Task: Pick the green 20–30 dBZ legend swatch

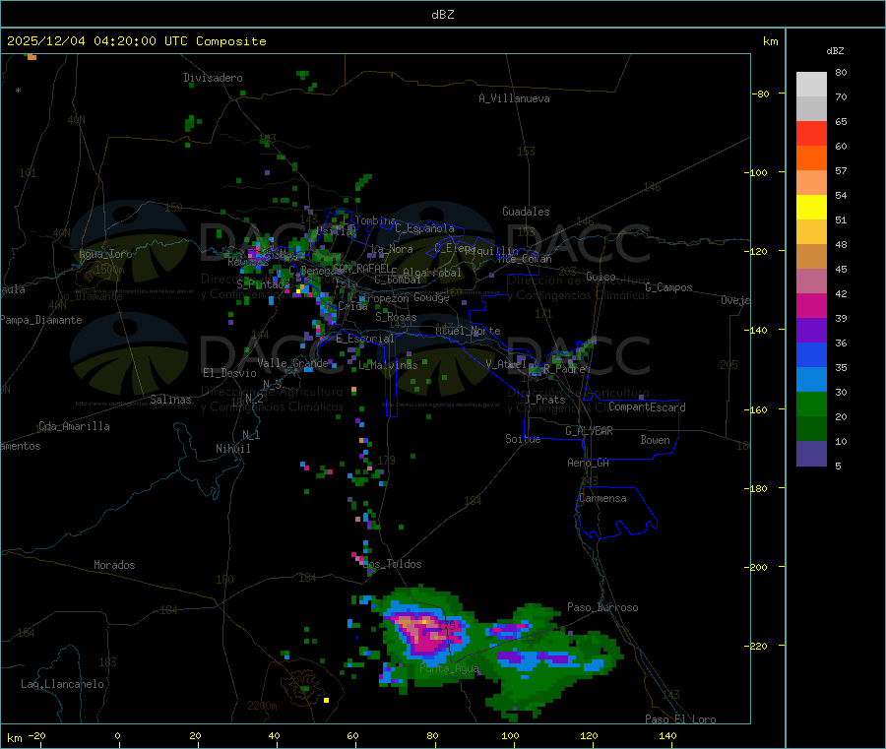Action: [811, 404]
